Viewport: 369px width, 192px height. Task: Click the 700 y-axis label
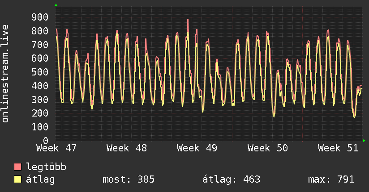pos(40,44)
